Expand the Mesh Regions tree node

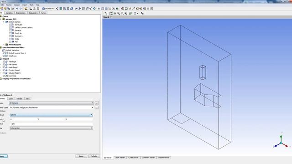tap(4, 45)
